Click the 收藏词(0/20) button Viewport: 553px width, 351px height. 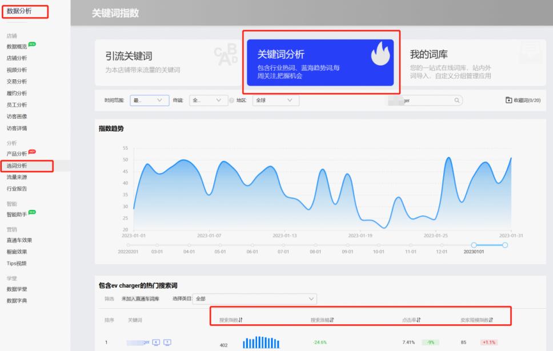[x=523, y=100]
